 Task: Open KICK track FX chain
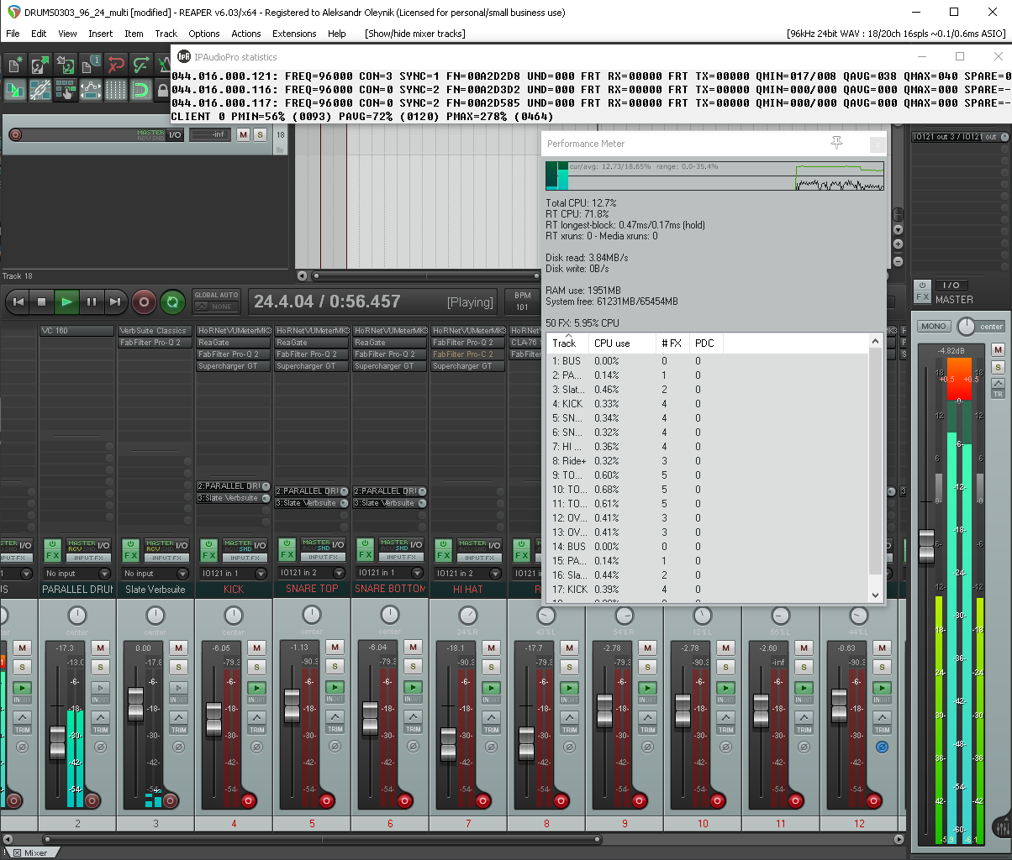tap(208, 556)
